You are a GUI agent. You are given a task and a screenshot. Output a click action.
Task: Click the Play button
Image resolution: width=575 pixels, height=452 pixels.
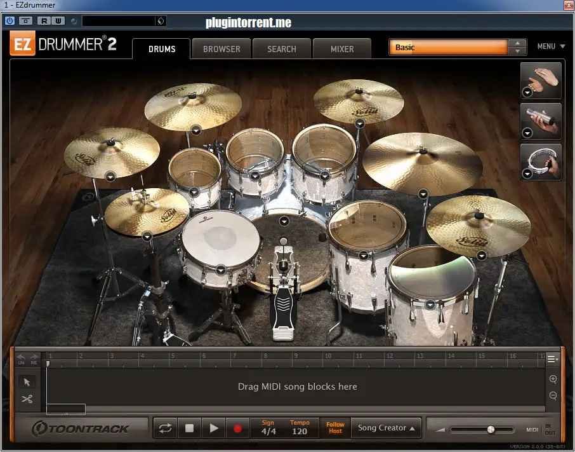click(213, 428)
